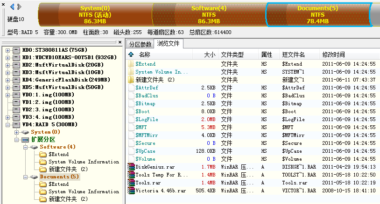
Task: Collapse VD4:RAID 5 disk node
Action: (8, 125)
